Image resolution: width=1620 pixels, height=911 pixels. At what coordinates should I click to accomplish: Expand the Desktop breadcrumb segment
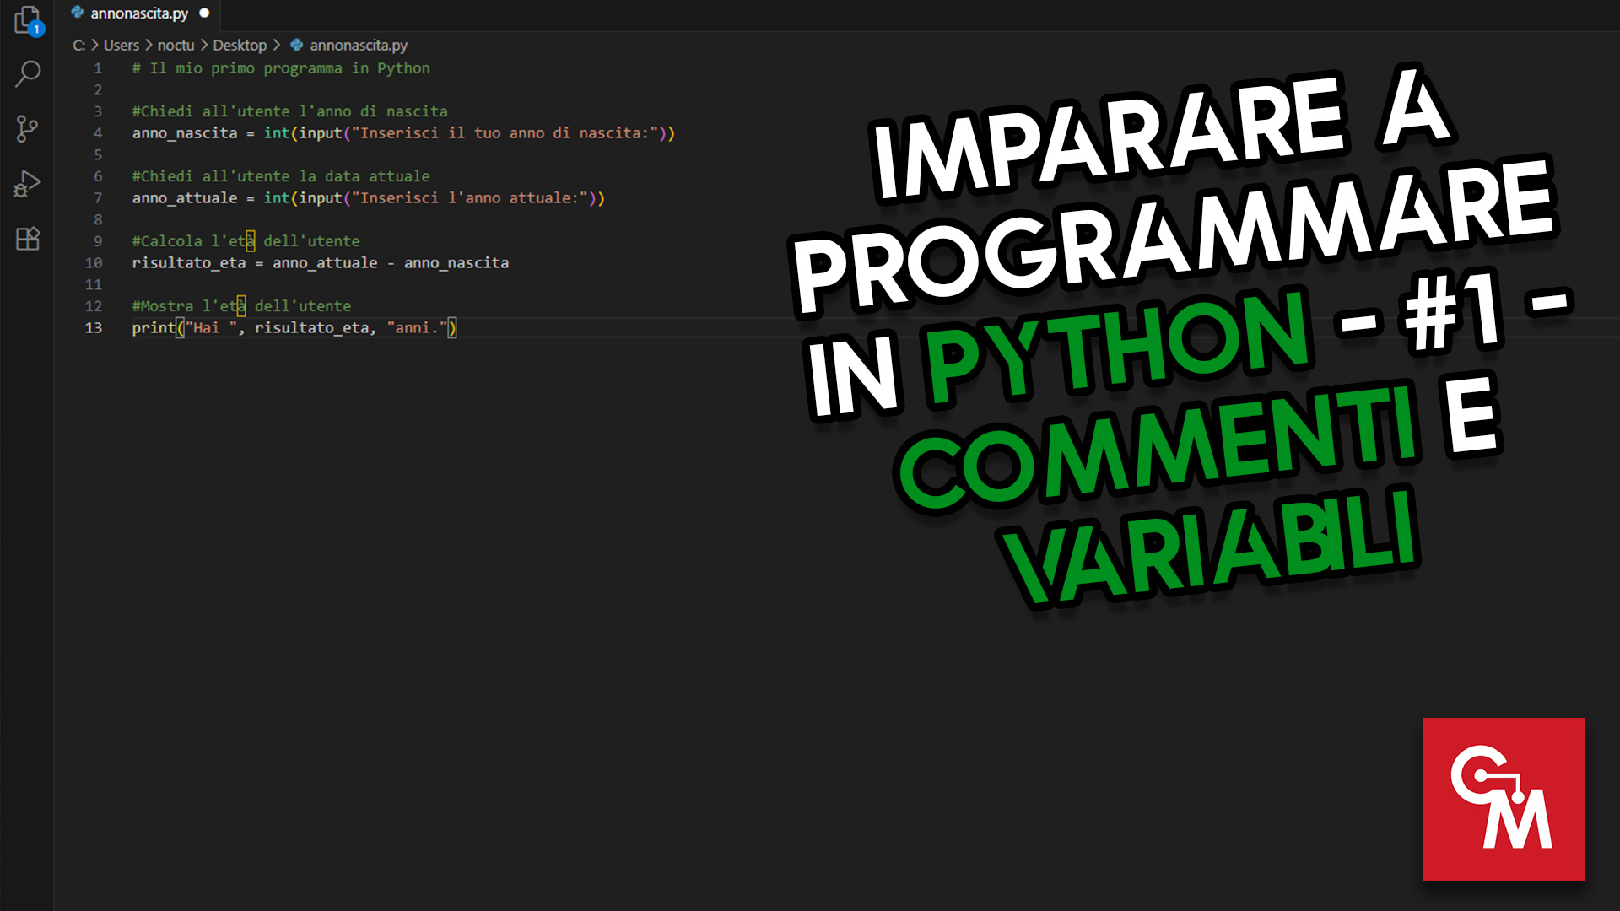[x=240, y=46]
